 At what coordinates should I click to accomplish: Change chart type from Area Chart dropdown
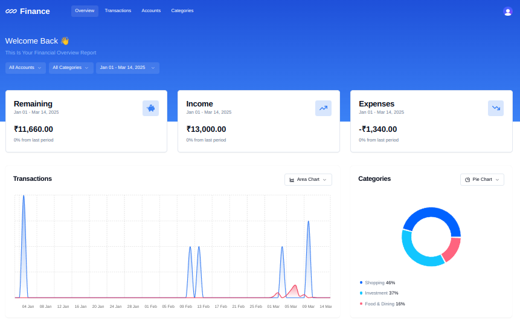coord(308,180)
